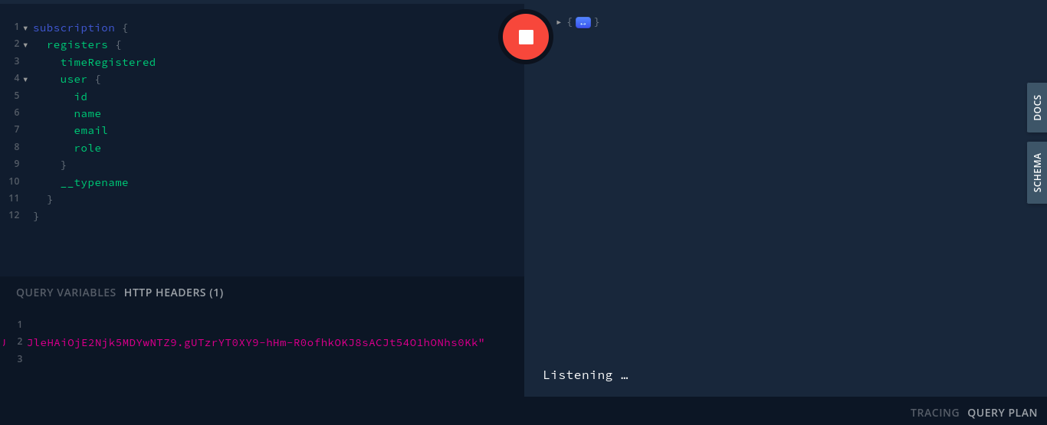Place cursor on timeRegistered field

click(108, 62)
